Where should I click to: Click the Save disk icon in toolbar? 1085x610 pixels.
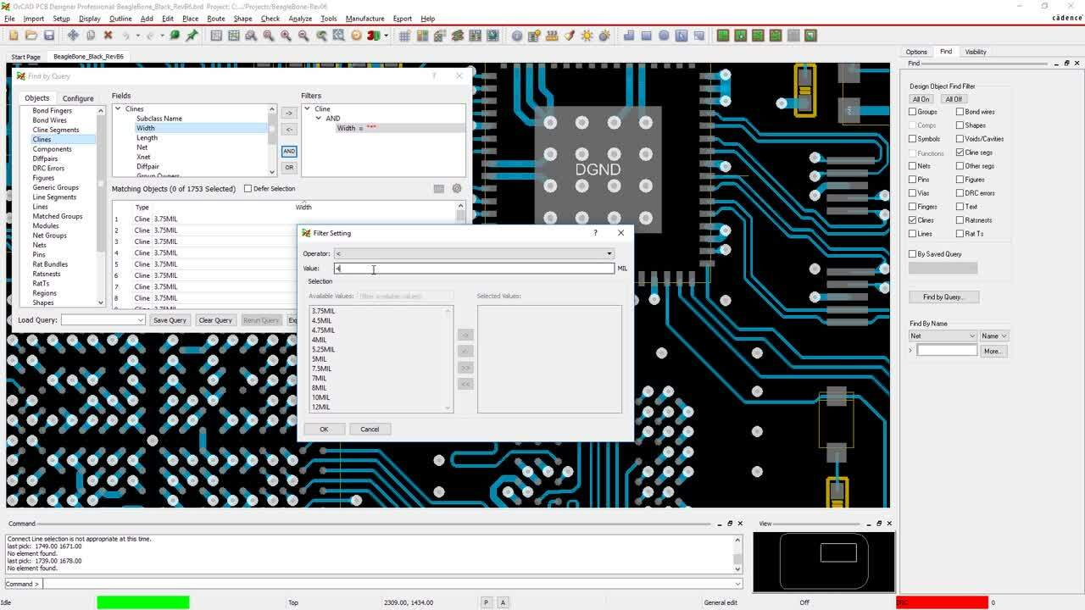pyautogui.click(x=49, y=36)
